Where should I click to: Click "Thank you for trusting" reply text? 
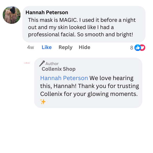109,86
